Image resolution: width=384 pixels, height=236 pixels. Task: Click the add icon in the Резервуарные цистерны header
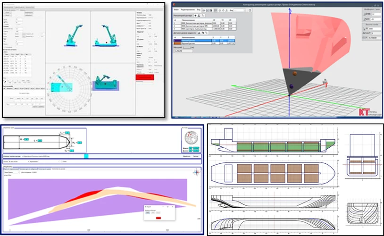(x=196, y=15)
